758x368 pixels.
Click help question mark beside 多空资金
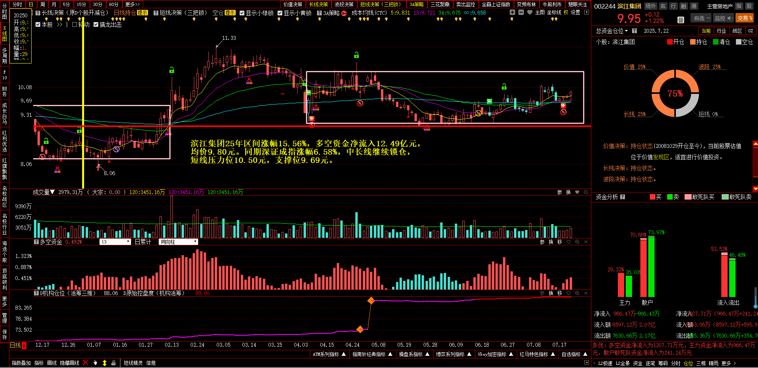point(36,242)
